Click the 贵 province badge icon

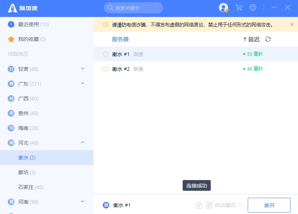pyautogui.click(x=11, y=113)
